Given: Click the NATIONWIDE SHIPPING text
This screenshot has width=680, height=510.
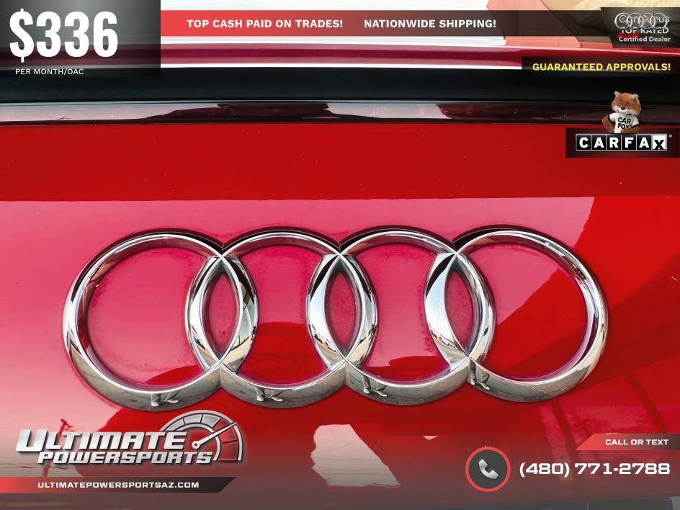Looking at the screenshot, I should click(430, 24).
